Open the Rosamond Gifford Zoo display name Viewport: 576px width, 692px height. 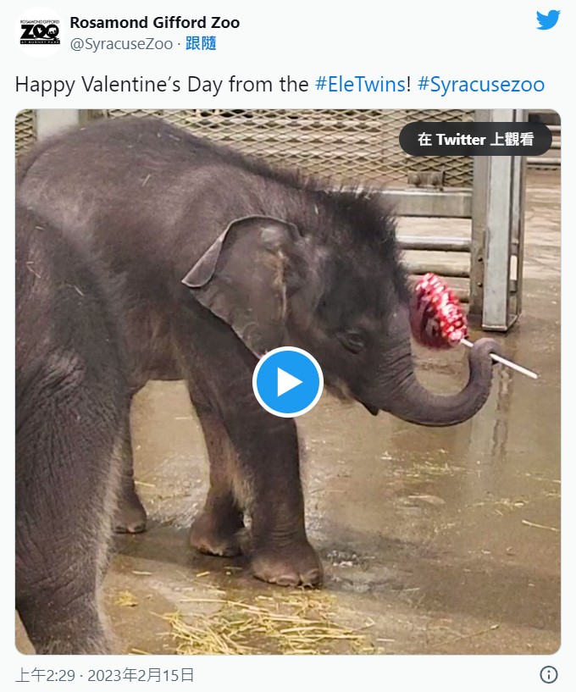[154, 23]
